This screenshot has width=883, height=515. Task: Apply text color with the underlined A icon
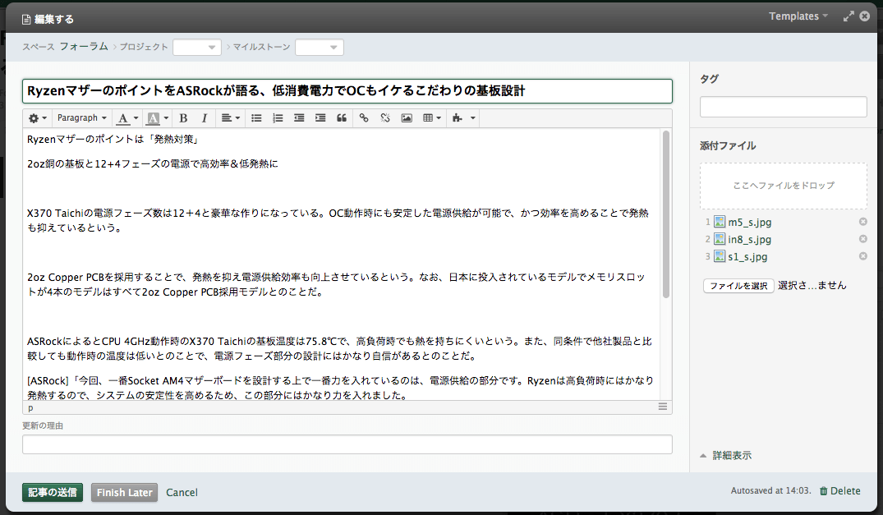coord(122,118)
